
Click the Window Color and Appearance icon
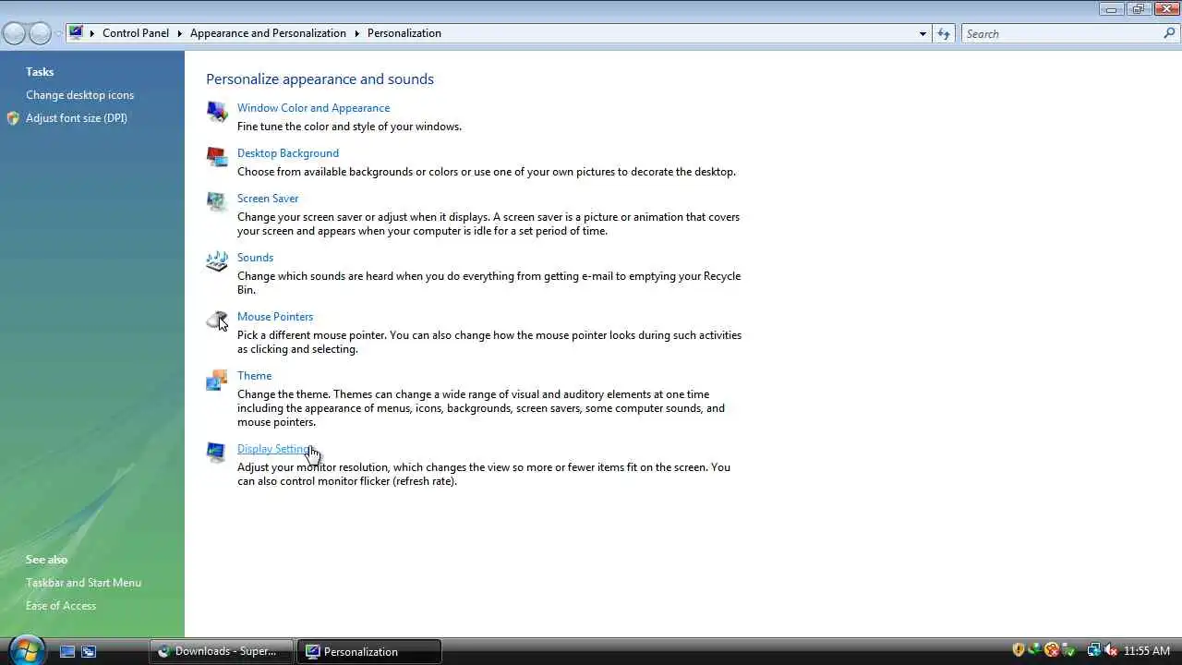tap(217, 112)
